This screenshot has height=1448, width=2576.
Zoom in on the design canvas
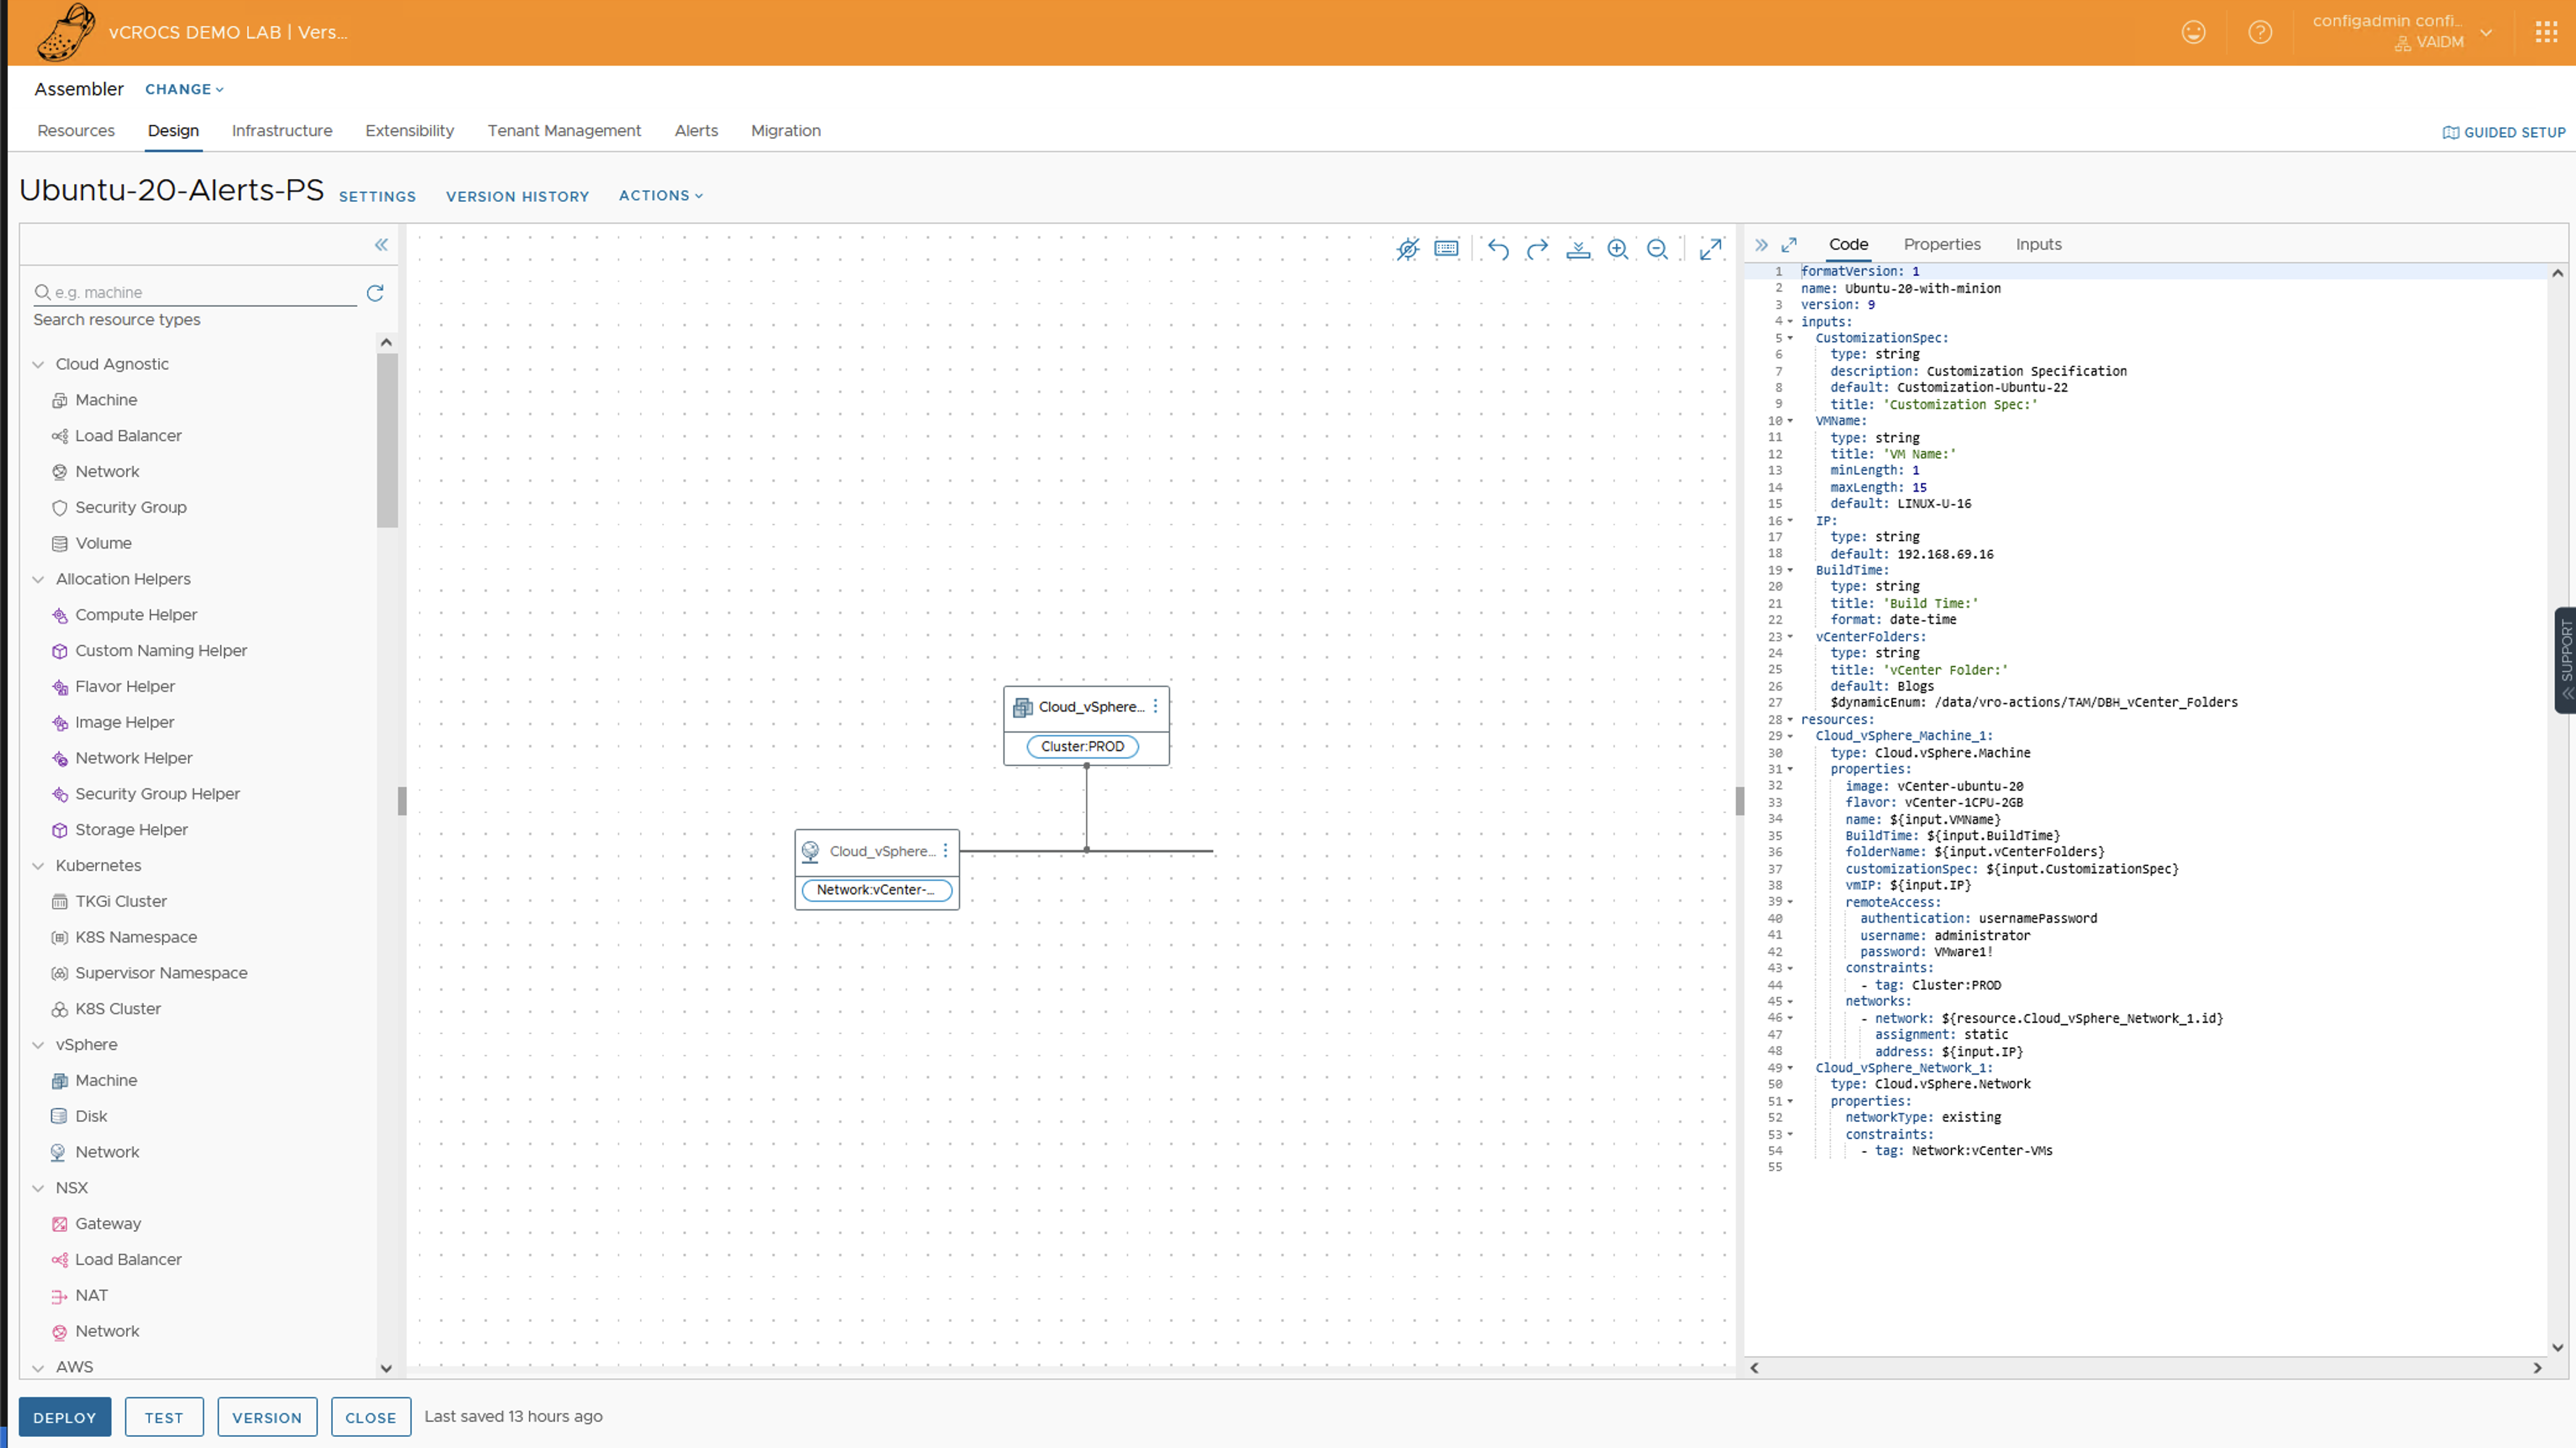coord(1617,249)
